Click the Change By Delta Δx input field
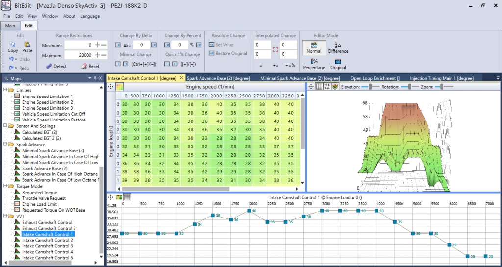Viewport: 502px width, 267px height. (142, 45)
